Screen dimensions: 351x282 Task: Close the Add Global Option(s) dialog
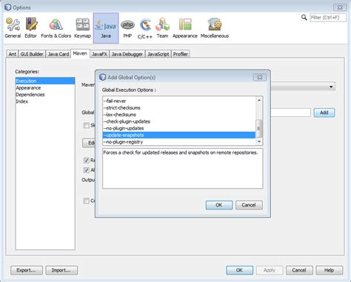260,77
